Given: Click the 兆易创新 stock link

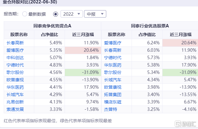Looking at the screenshot, I should (x=15, y=102).
